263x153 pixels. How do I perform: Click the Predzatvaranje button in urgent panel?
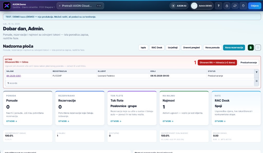249,62
